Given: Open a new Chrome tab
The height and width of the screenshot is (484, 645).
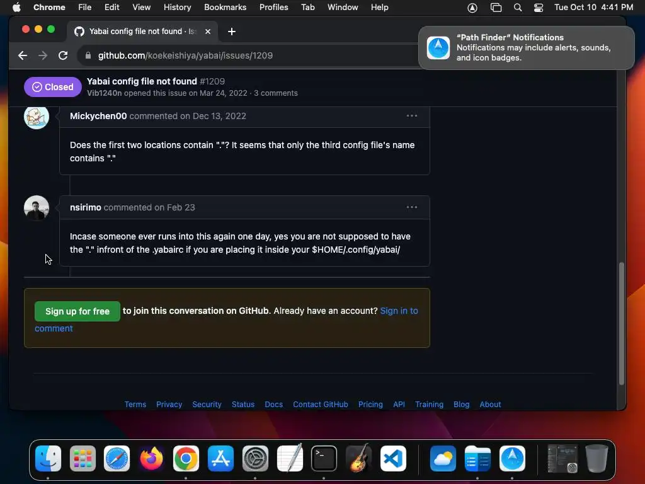Looking at the screenshot, I should click(x=232, y=32).
